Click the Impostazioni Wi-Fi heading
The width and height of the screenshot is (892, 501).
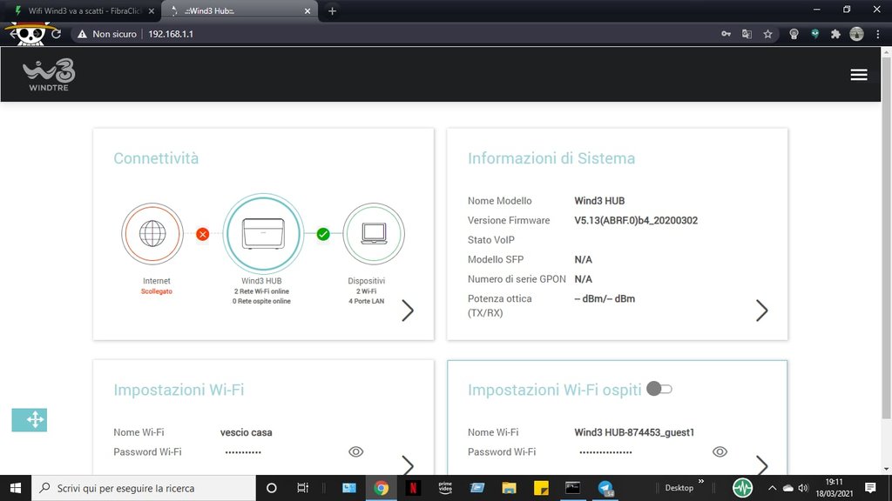click(x=179, y=390)
